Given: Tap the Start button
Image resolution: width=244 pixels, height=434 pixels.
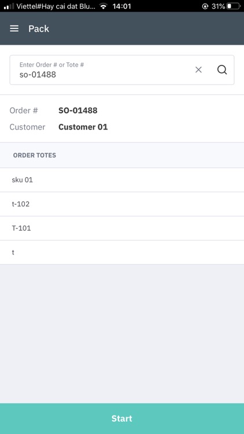Looking at the screenshot, I should pyautogui.click(x=122, y=418).
